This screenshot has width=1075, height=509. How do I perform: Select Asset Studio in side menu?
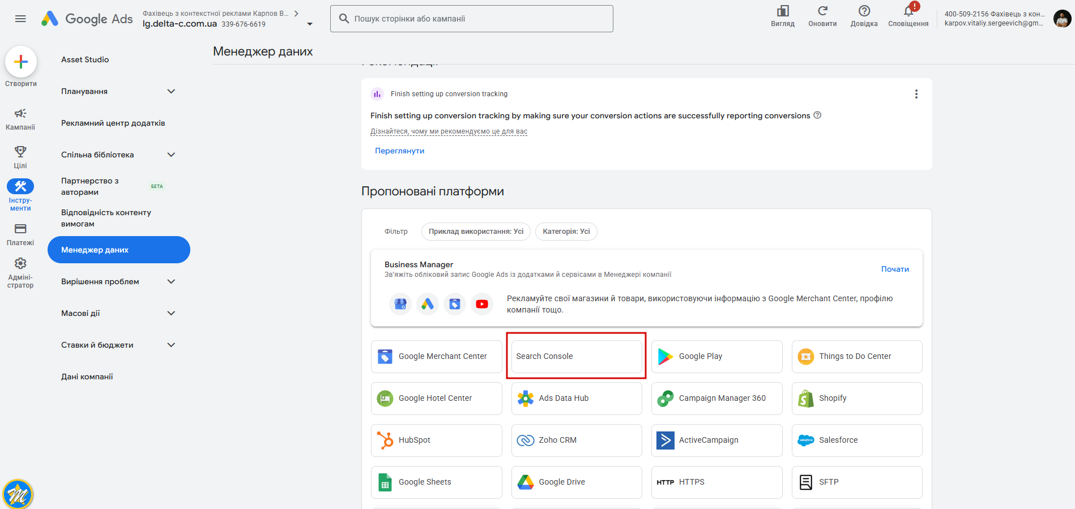tap(85, 59)
